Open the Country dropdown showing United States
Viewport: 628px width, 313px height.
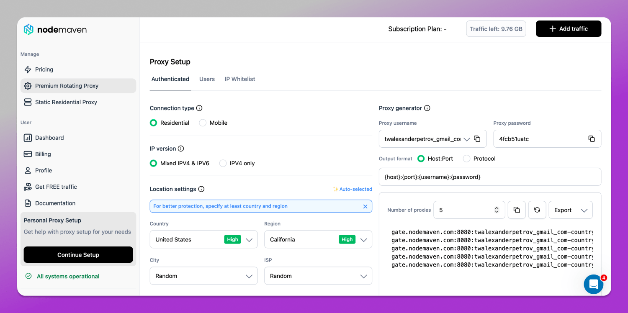(203, 239)
